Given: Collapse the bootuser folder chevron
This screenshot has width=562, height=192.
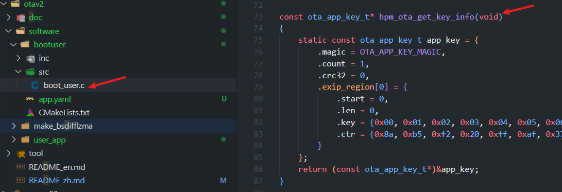Looking at the screenshot, I should click(14, 45).
